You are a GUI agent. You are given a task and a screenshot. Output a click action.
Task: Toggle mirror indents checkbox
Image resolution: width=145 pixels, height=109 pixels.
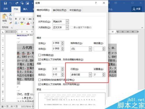(x=39, y=55)
